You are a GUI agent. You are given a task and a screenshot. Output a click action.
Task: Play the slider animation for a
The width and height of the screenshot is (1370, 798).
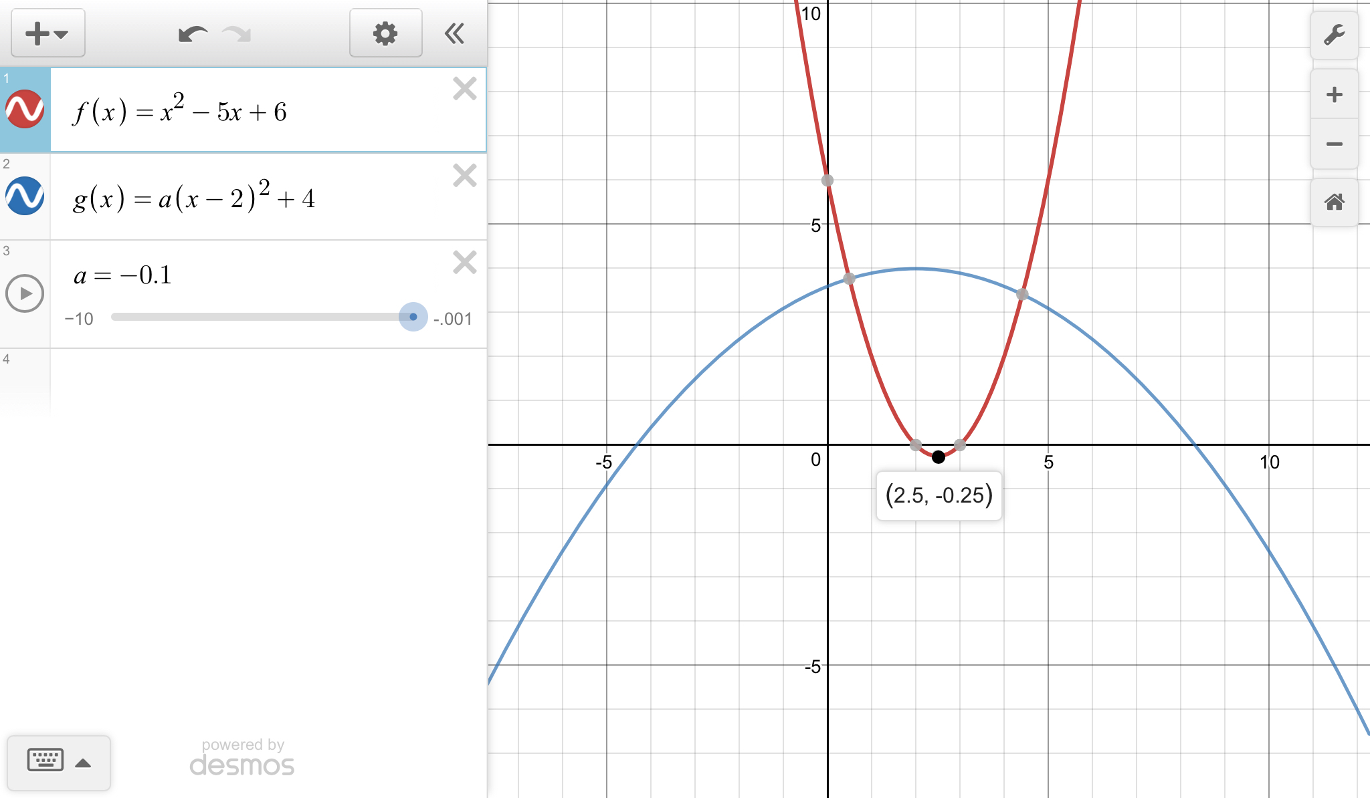point(25,293)
